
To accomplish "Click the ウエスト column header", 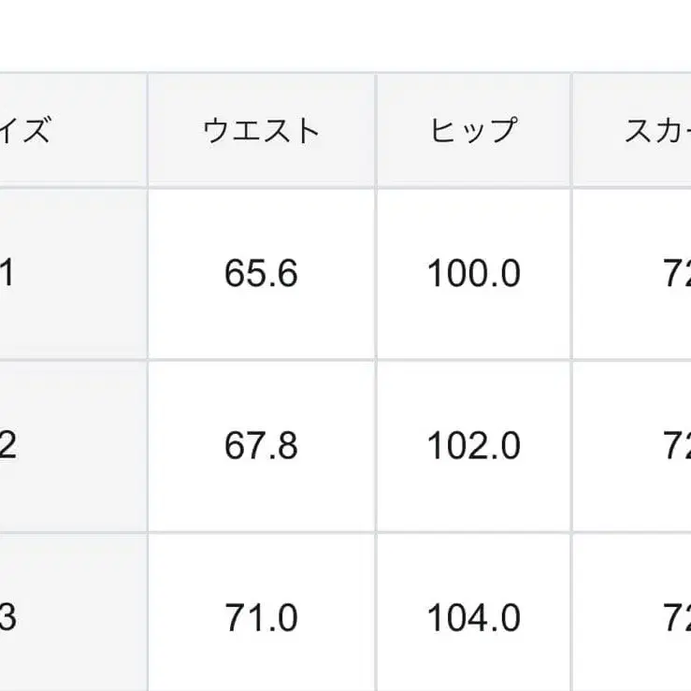I will (261, 130).
